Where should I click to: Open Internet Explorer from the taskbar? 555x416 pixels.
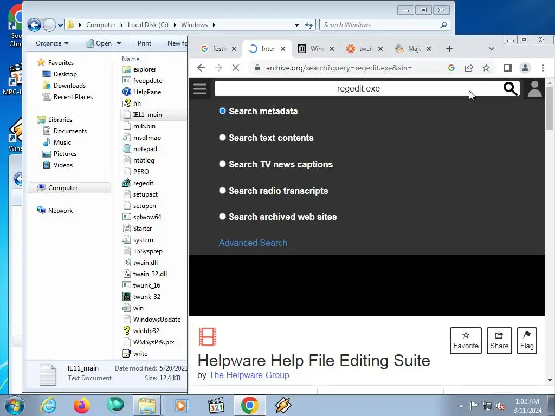[48, 405]
